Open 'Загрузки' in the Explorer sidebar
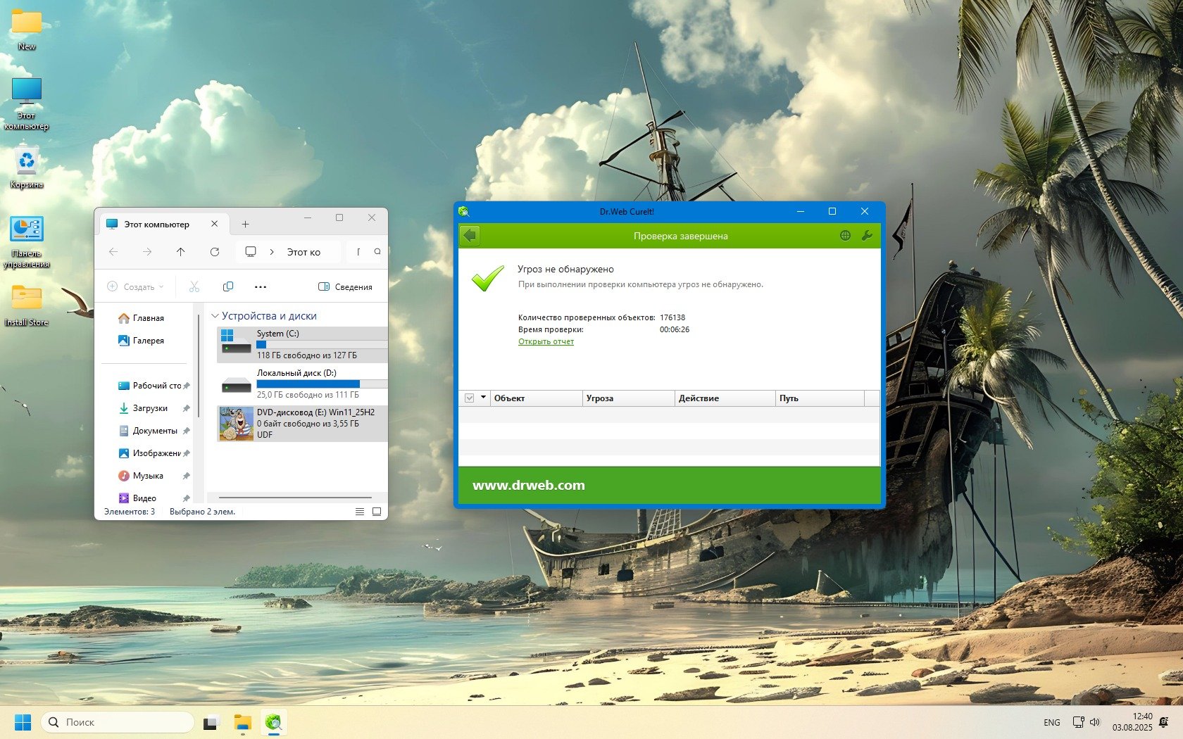Viewport: 1183px width, 739px height. [150, 408]
